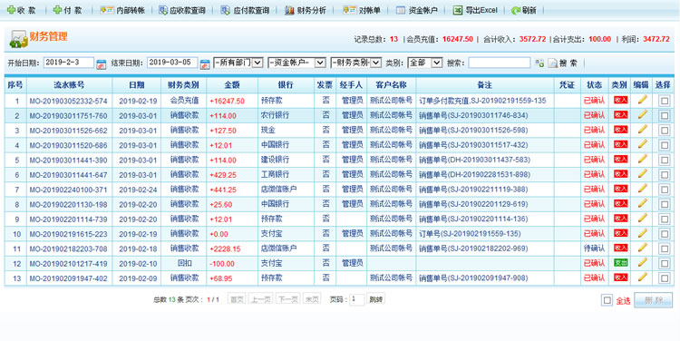Check the select box for row 10
680x341 pixels.
(664, 234)
